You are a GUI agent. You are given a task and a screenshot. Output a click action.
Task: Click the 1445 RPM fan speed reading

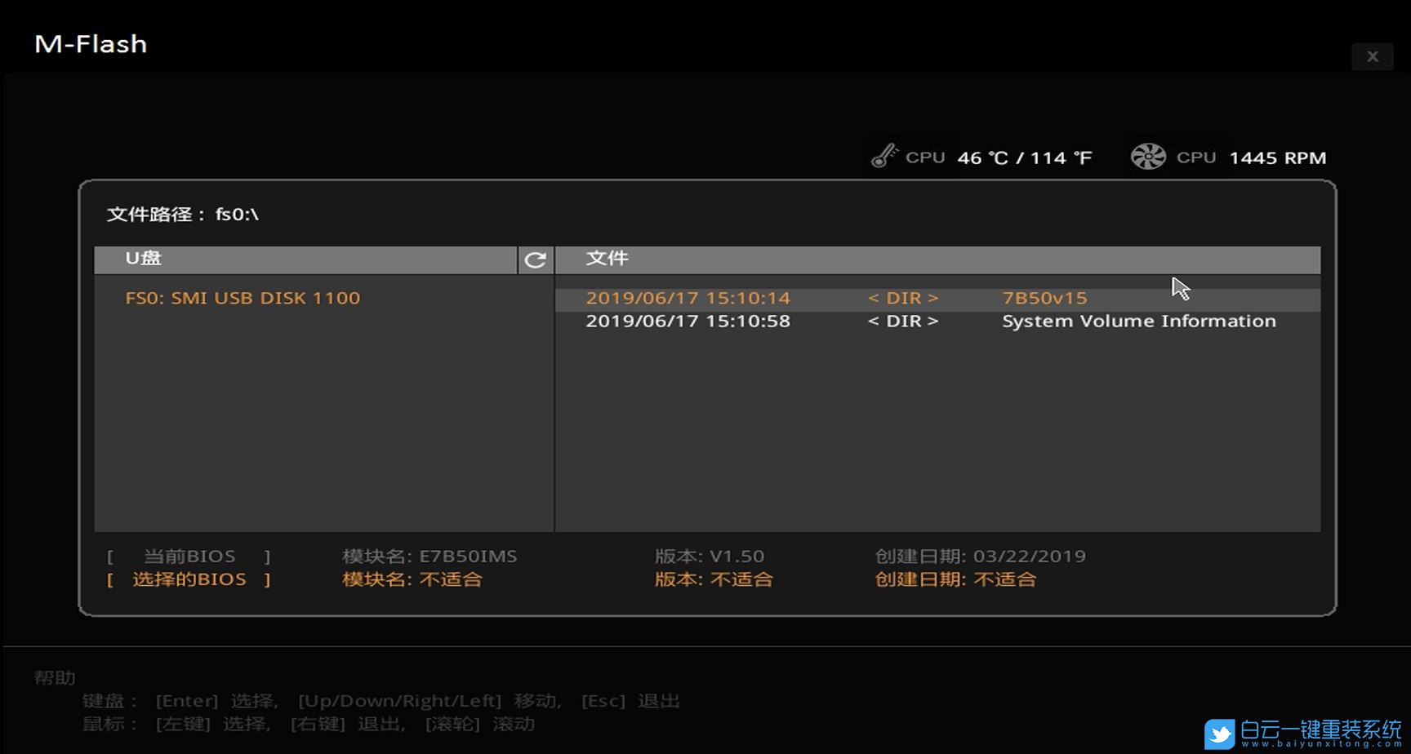[1277, 158]
